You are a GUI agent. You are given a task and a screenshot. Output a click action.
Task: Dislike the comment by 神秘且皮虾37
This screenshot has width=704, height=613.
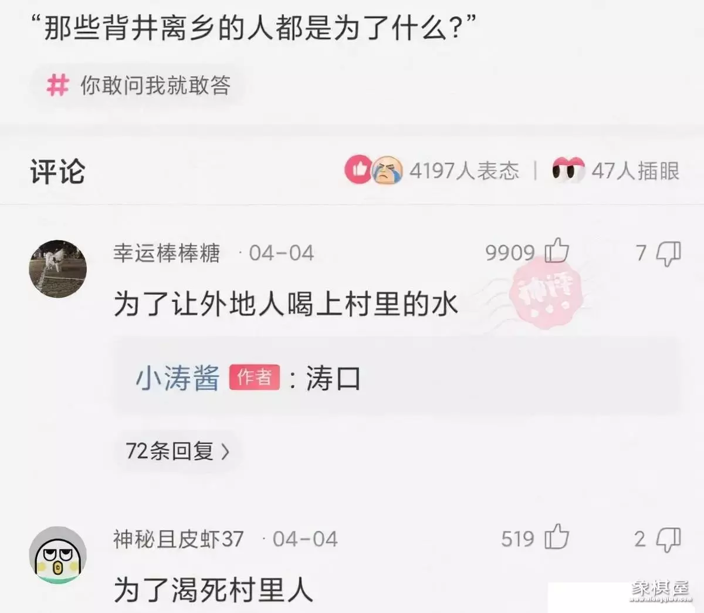668,540
